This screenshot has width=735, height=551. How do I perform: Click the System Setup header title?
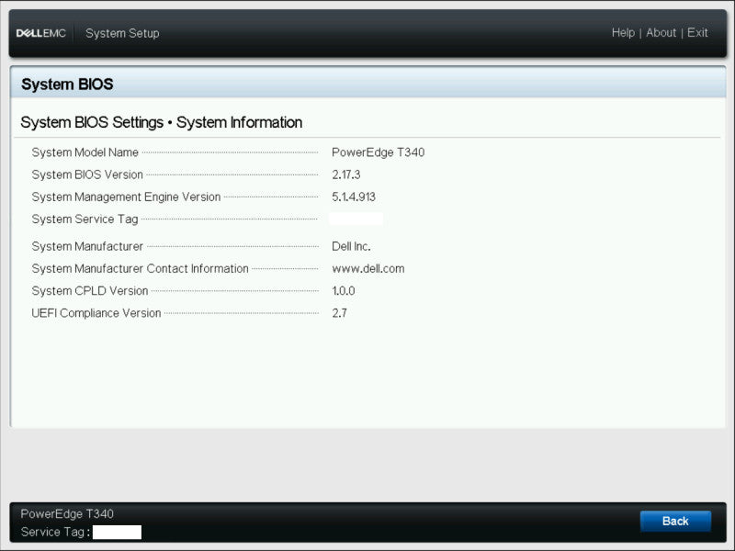pyautogui.click(x=122, y=33)
